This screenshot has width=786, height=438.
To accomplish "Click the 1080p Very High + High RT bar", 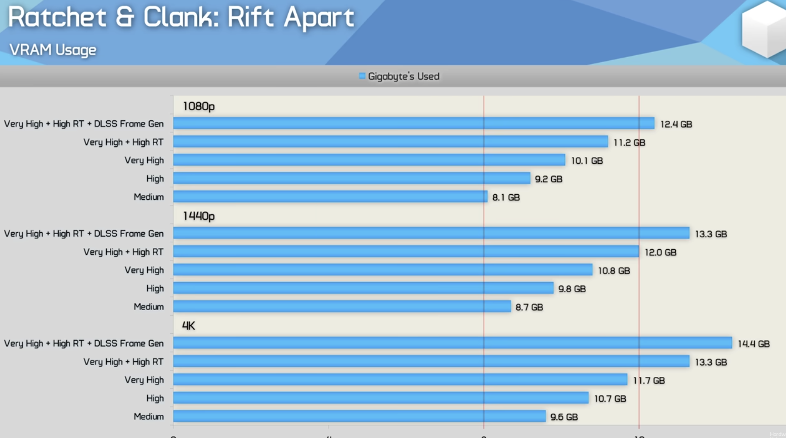I will tap(390, 142).
